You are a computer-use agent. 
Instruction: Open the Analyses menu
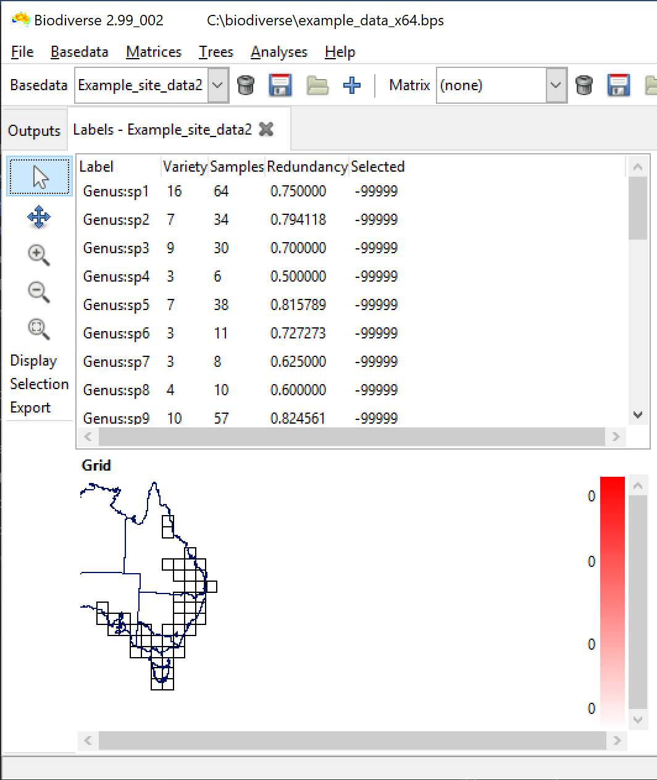click(278, 52)
